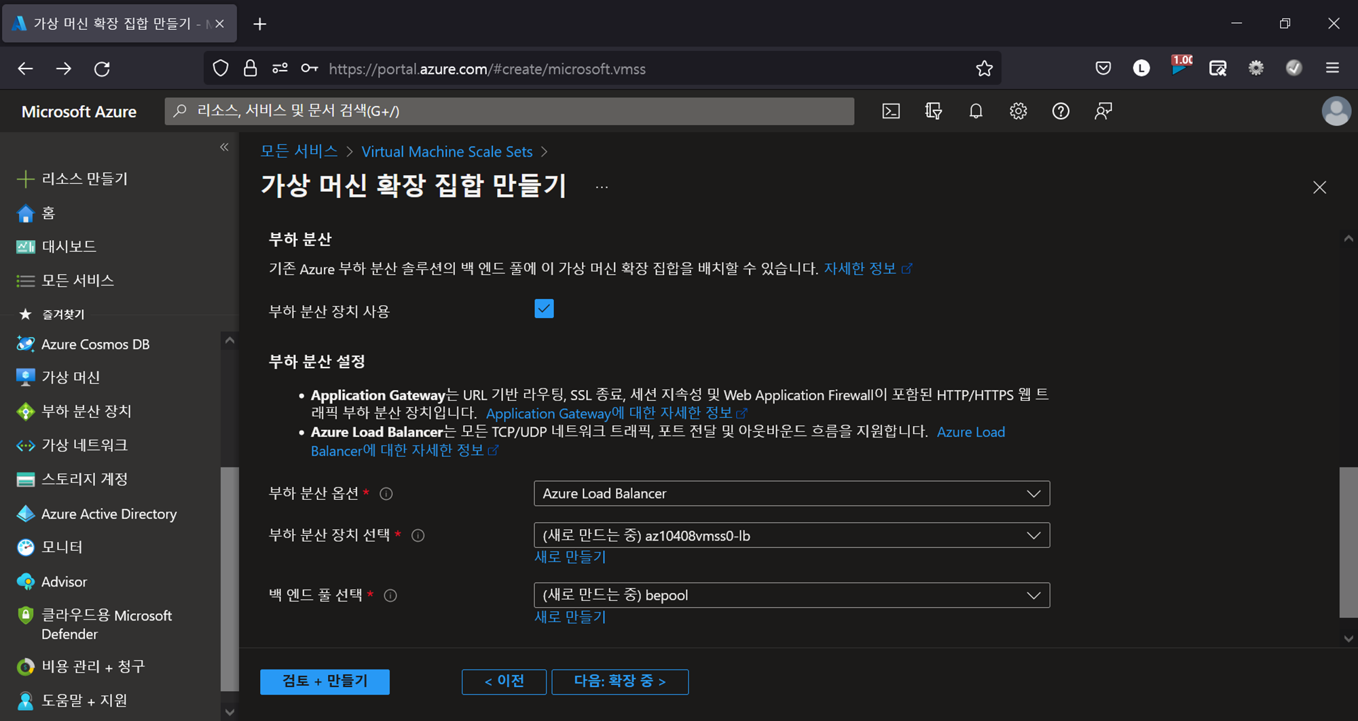The height and width of the screenshot is (721, 1358).
Task: Open 부하 분산 옵션 dropdown Azure Load Balancer
Action: [x=792, y=494]
